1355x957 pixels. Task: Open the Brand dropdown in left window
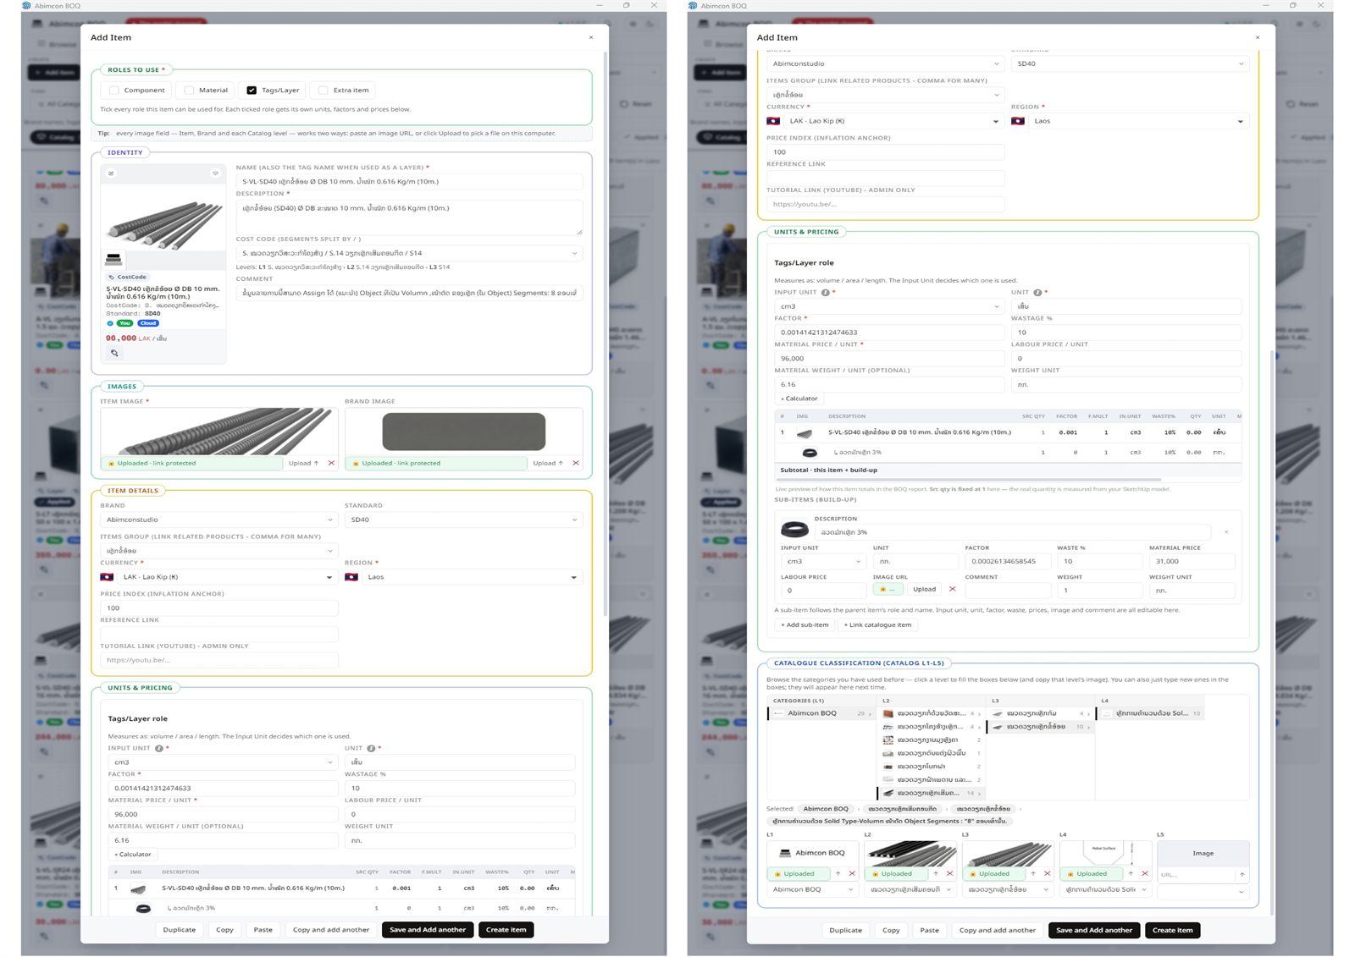tap(219, 520)
